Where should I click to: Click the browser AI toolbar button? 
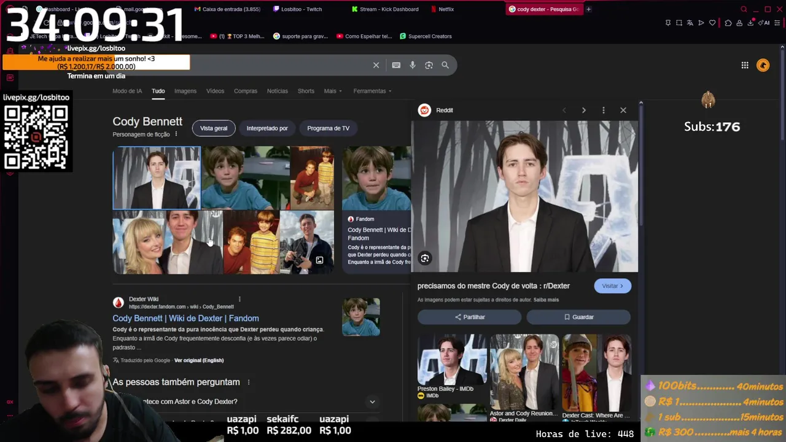[x=765, y=23]
